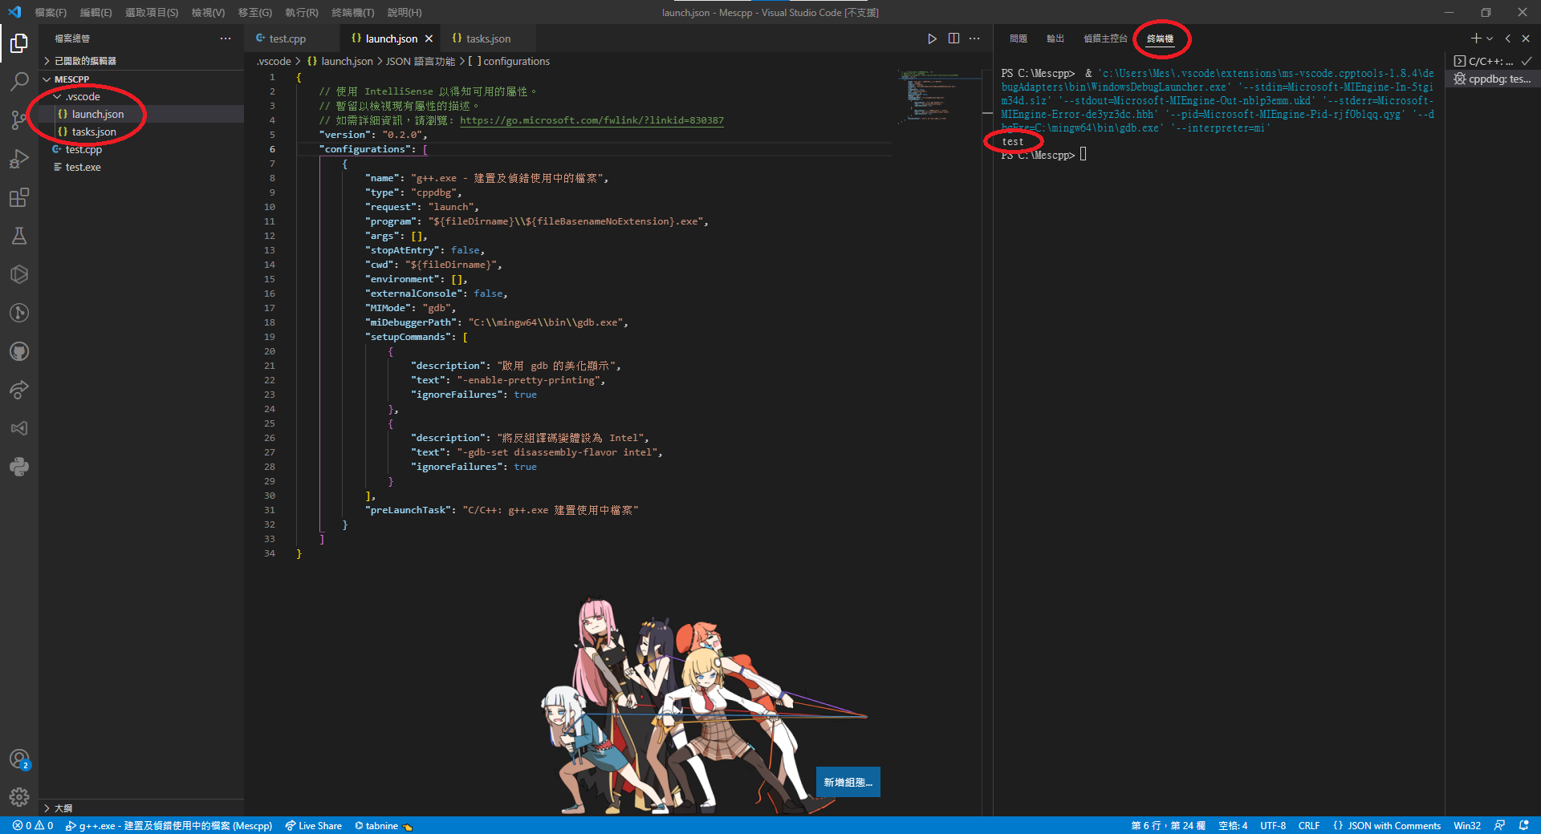1541x834 pixels.
Task: Close the terminal panel
Action: (1526, 38)
